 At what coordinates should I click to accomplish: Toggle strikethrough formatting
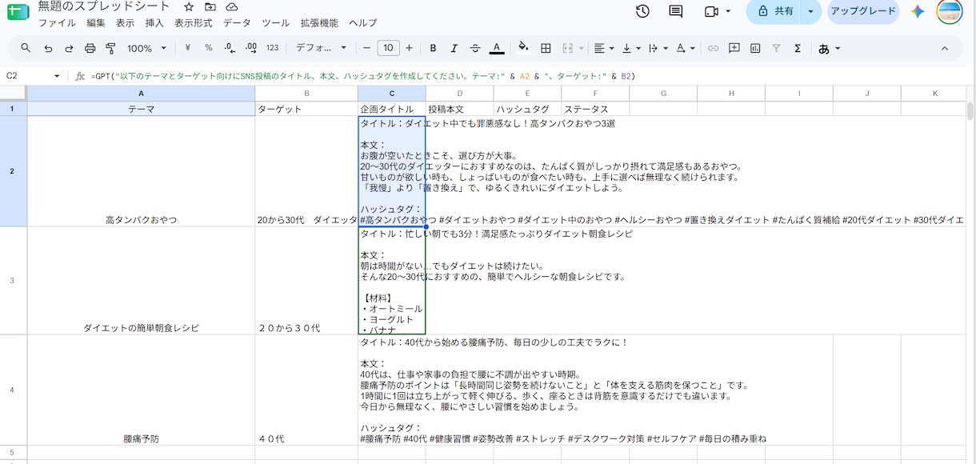click(x=475, y=48)
